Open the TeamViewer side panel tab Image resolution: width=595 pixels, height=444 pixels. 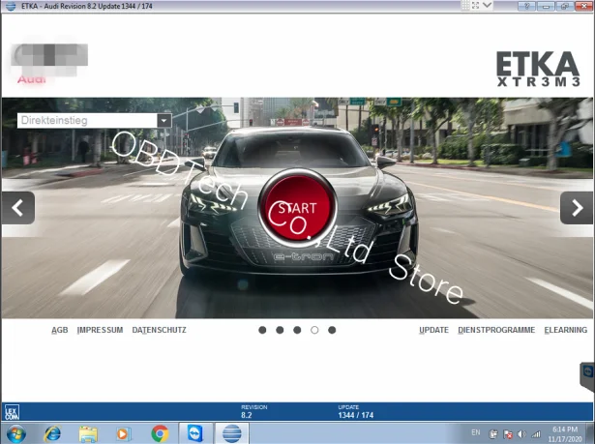click(x=588, y=375)
